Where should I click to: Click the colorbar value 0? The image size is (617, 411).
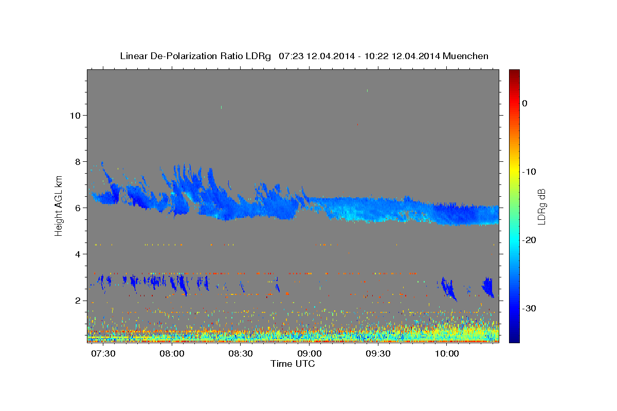tap(525, 103)
